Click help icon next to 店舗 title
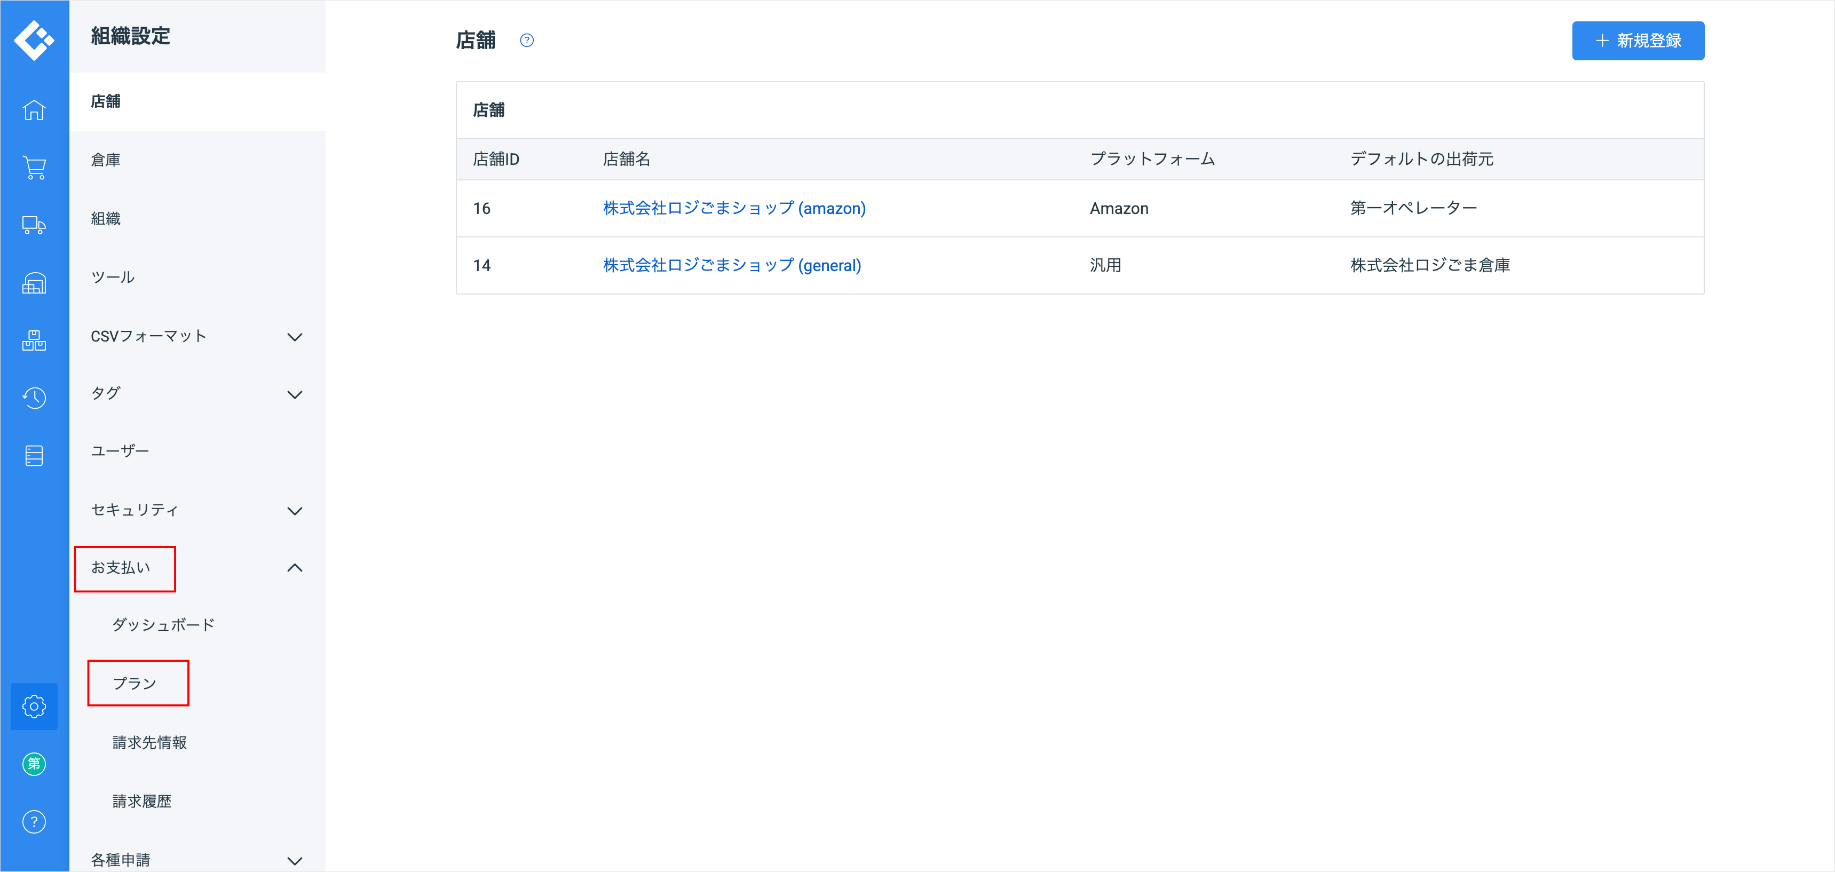 tap(526, 41)
